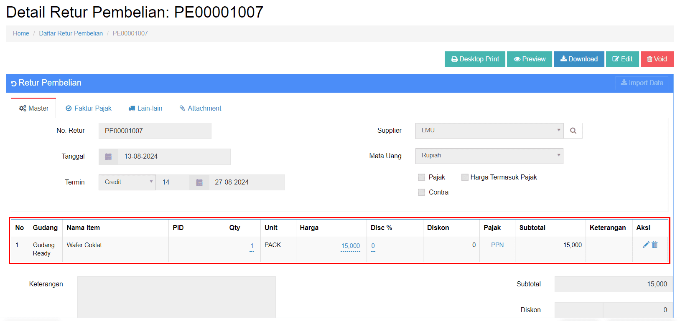Click the Gudang Ready cell

[x=46, y=249]
